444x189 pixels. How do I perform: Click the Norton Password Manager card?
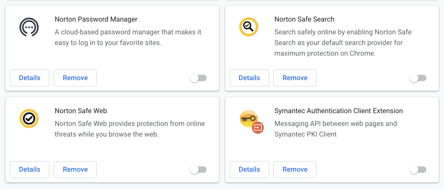click(x=112, y=48)
